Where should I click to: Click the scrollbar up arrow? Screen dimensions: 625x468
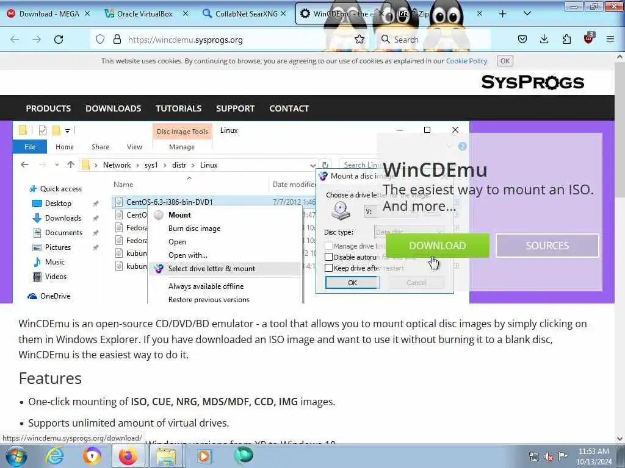pos(620,57)
